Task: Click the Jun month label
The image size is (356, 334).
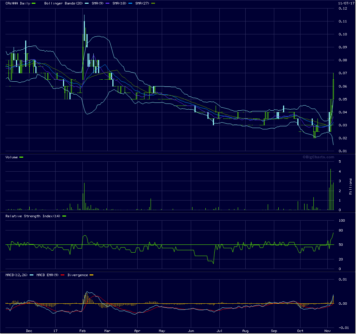Action: coord(191,331)
